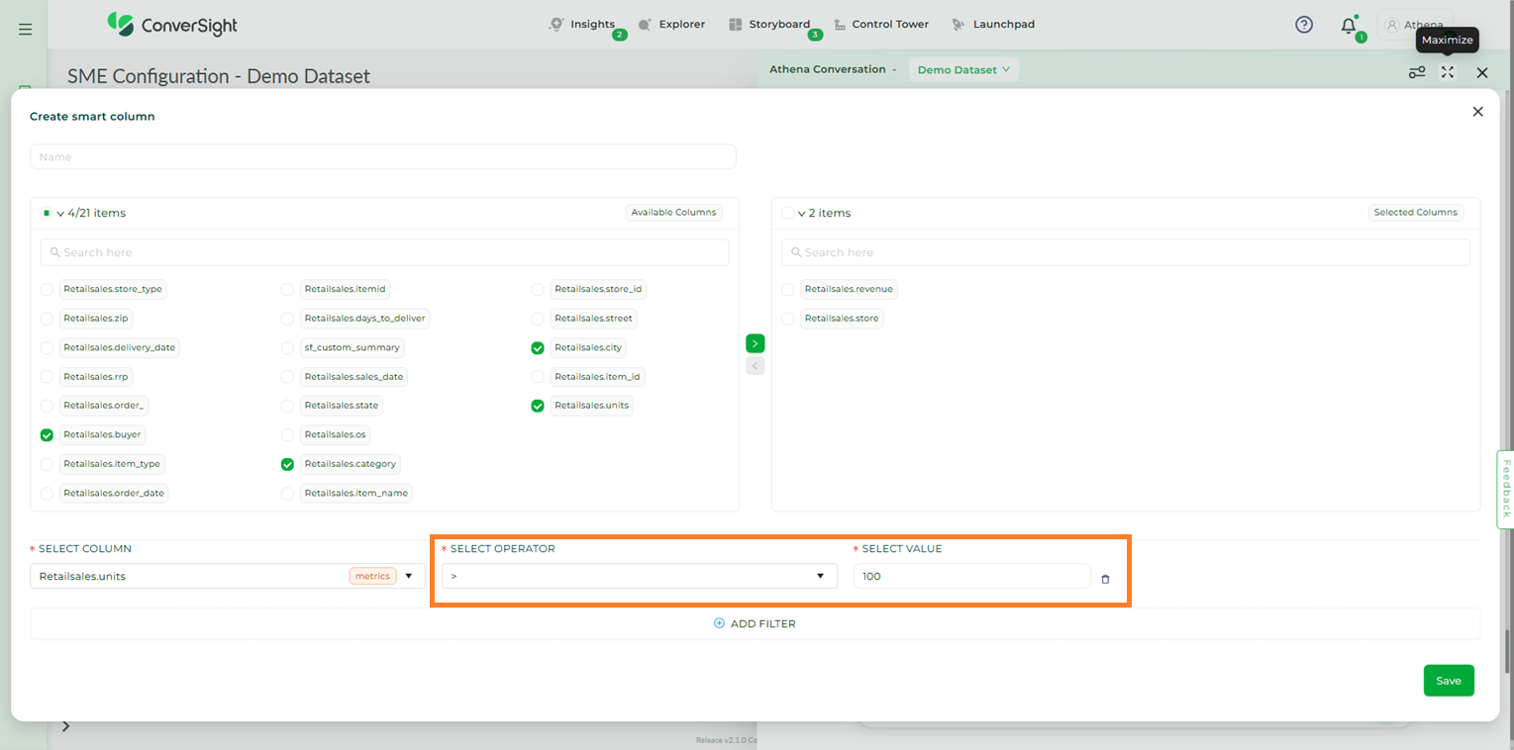Click the delete filter trash icon
Image resolution: width=1514 pixels, height=750 pixels.
tap(1105, 579)
